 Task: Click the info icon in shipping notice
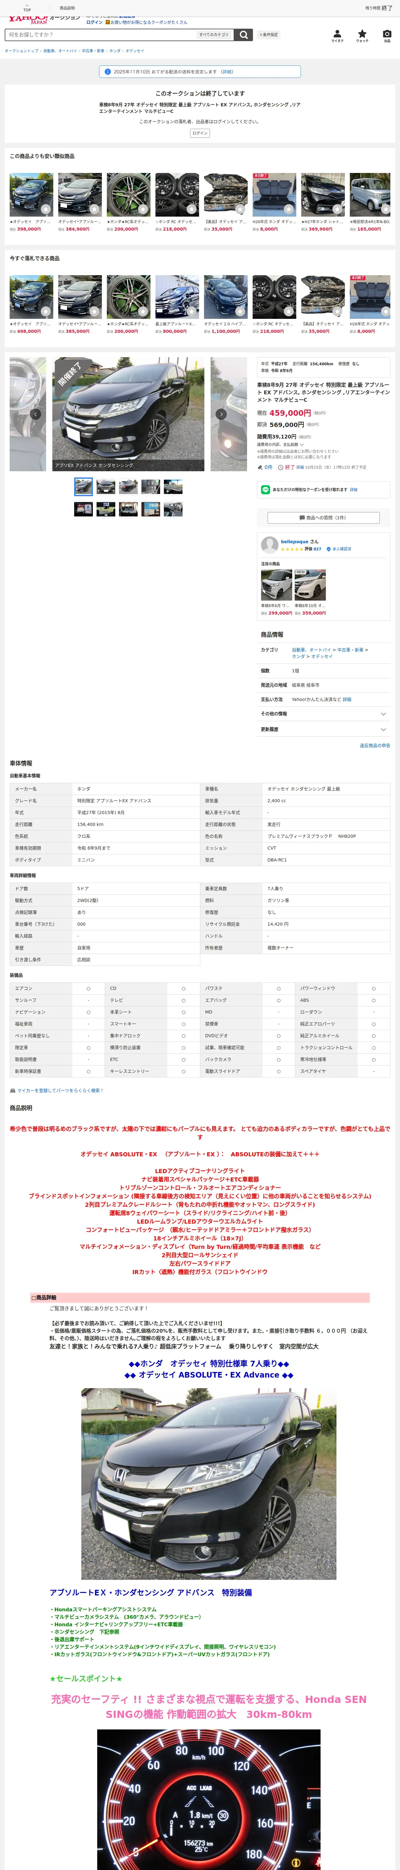point(107,72)
